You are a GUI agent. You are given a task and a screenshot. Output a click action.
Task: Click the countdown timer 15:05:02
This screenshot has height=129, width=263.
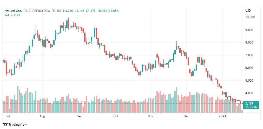(x=251, y=107)
